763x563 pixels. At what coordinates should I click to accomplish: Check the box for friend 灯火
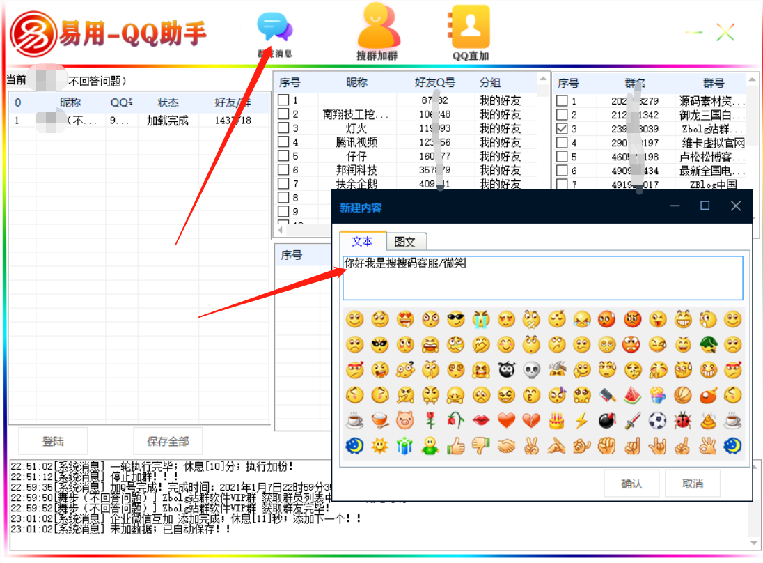click(283, 128)
